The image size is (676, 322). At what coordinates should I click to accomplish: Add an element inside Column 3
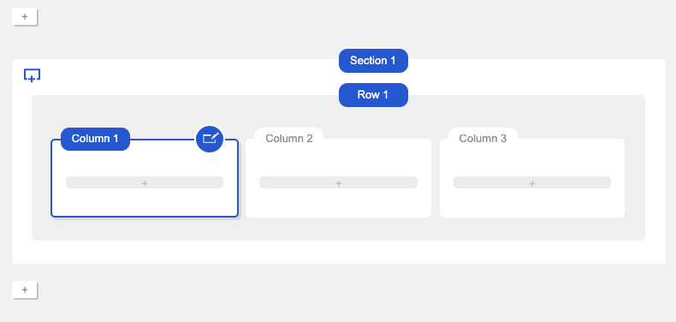[x=532, y=182]
